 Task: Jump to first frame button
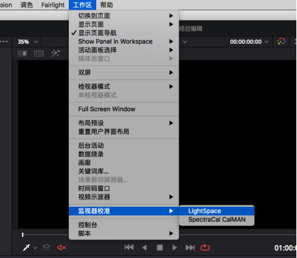(129, 248)
